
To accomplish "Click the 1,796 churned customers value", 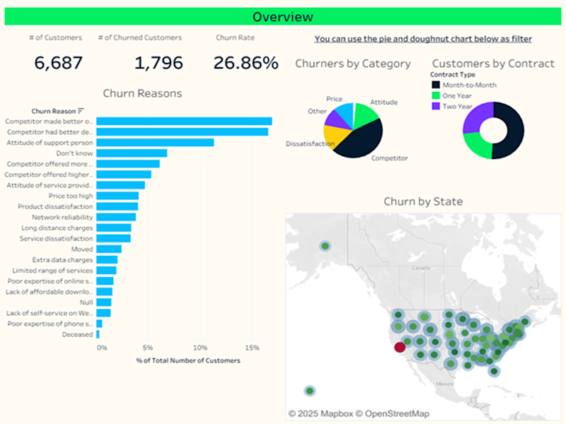I will [158, 63].
